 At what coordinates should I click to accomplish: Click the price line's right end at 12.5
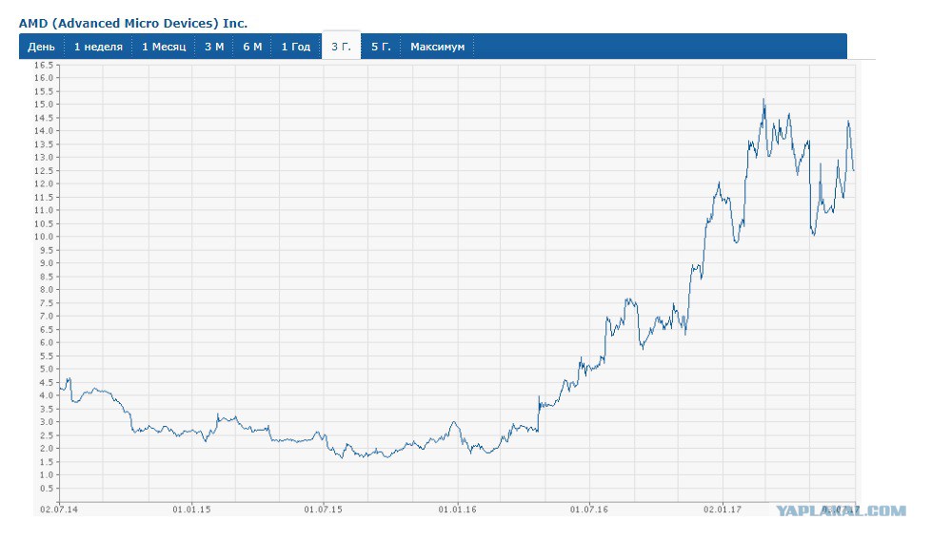click(854, 170)
